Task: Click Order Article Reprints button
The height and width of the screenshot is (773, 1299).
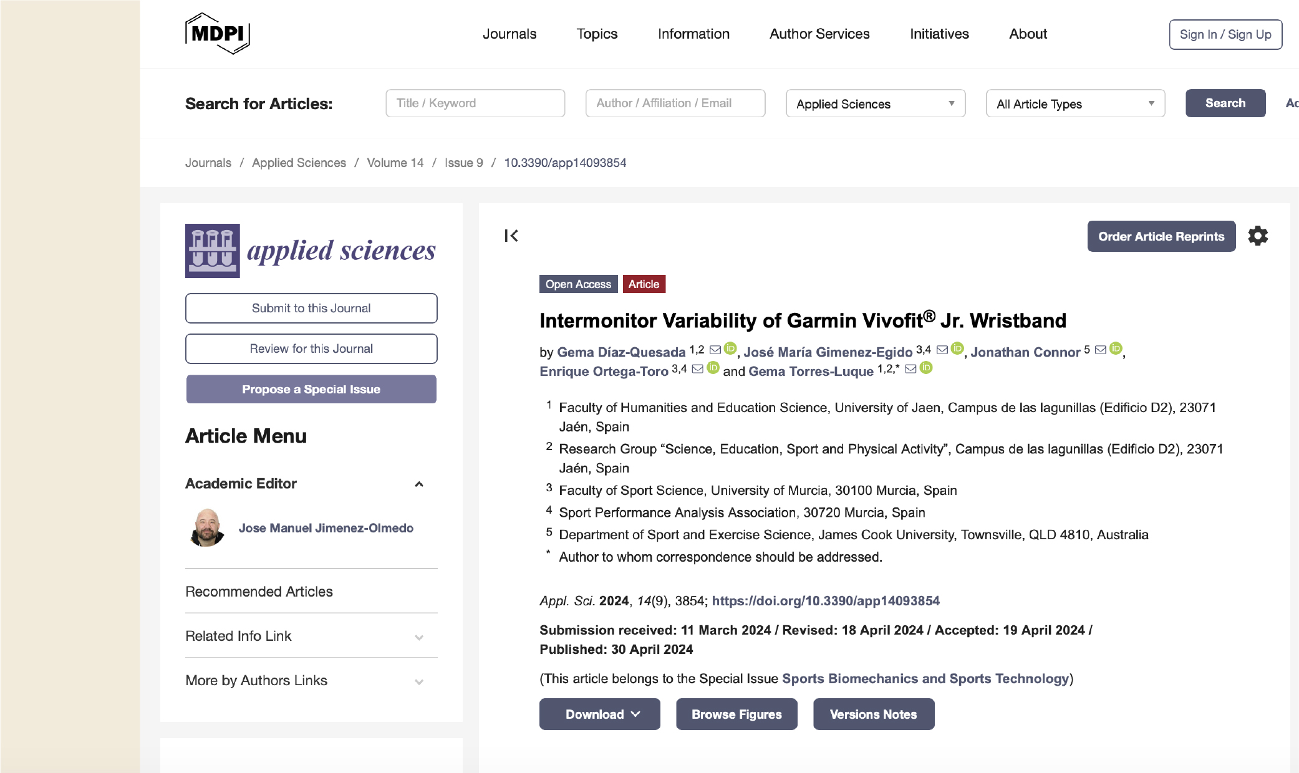Action: (1161, 236)
